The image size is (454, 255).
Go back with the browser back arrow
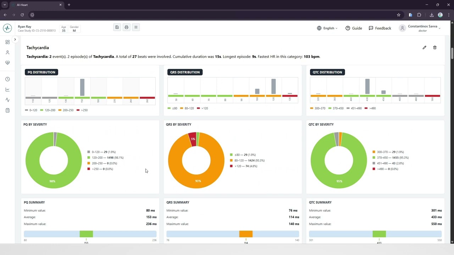[x=5, y=15]
